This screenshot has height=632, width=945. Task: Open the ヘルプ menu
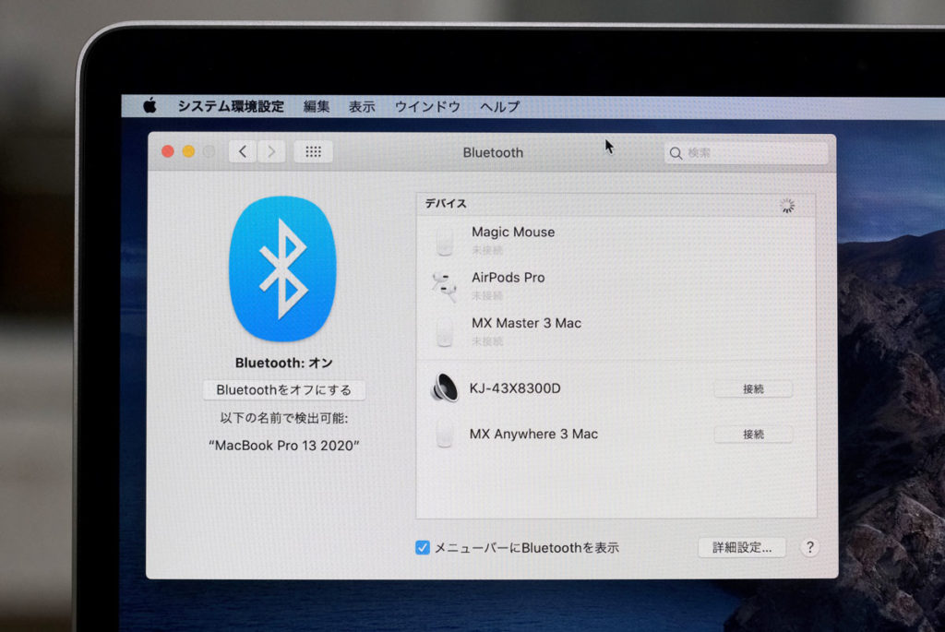(499, 107)
